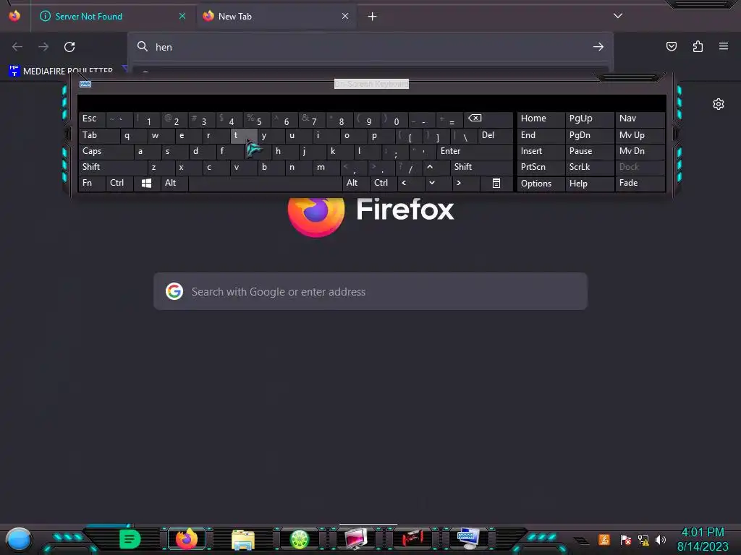Click the Pause key on the keyboard
Viewport: 741px width, 555px height.
589,152
